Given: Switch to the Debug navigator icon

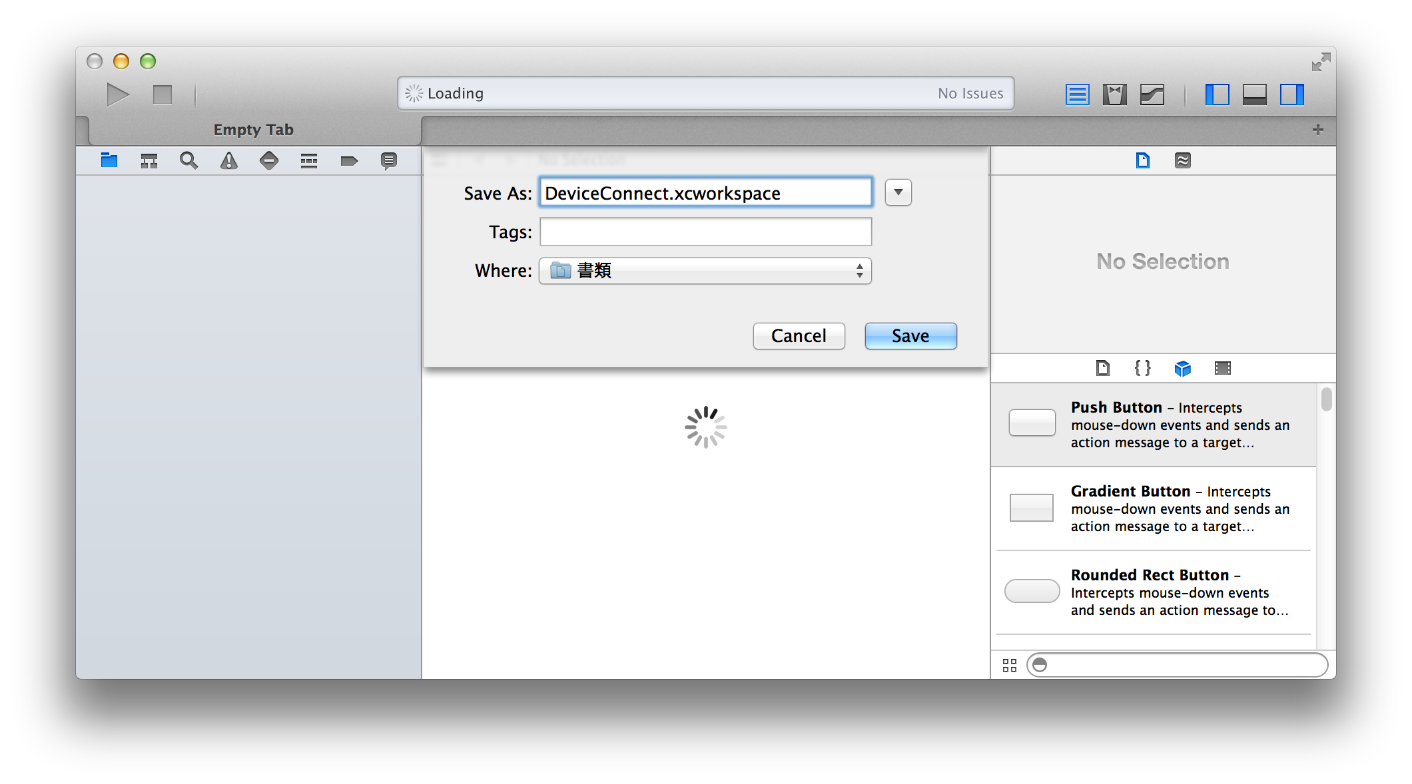Looking at the screenshot, I should pyautogui.click(x=309, y=160).
